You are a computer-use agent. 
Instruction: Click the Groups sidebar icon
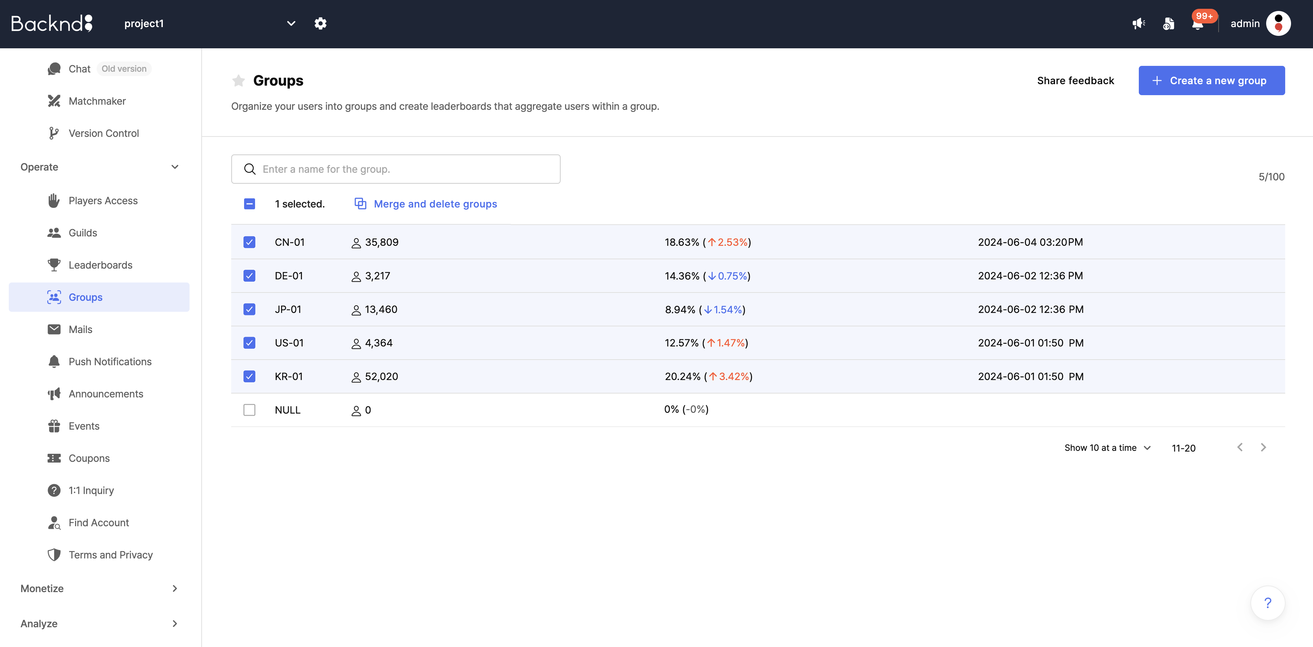pyautogui.click(x=55, y=297)
